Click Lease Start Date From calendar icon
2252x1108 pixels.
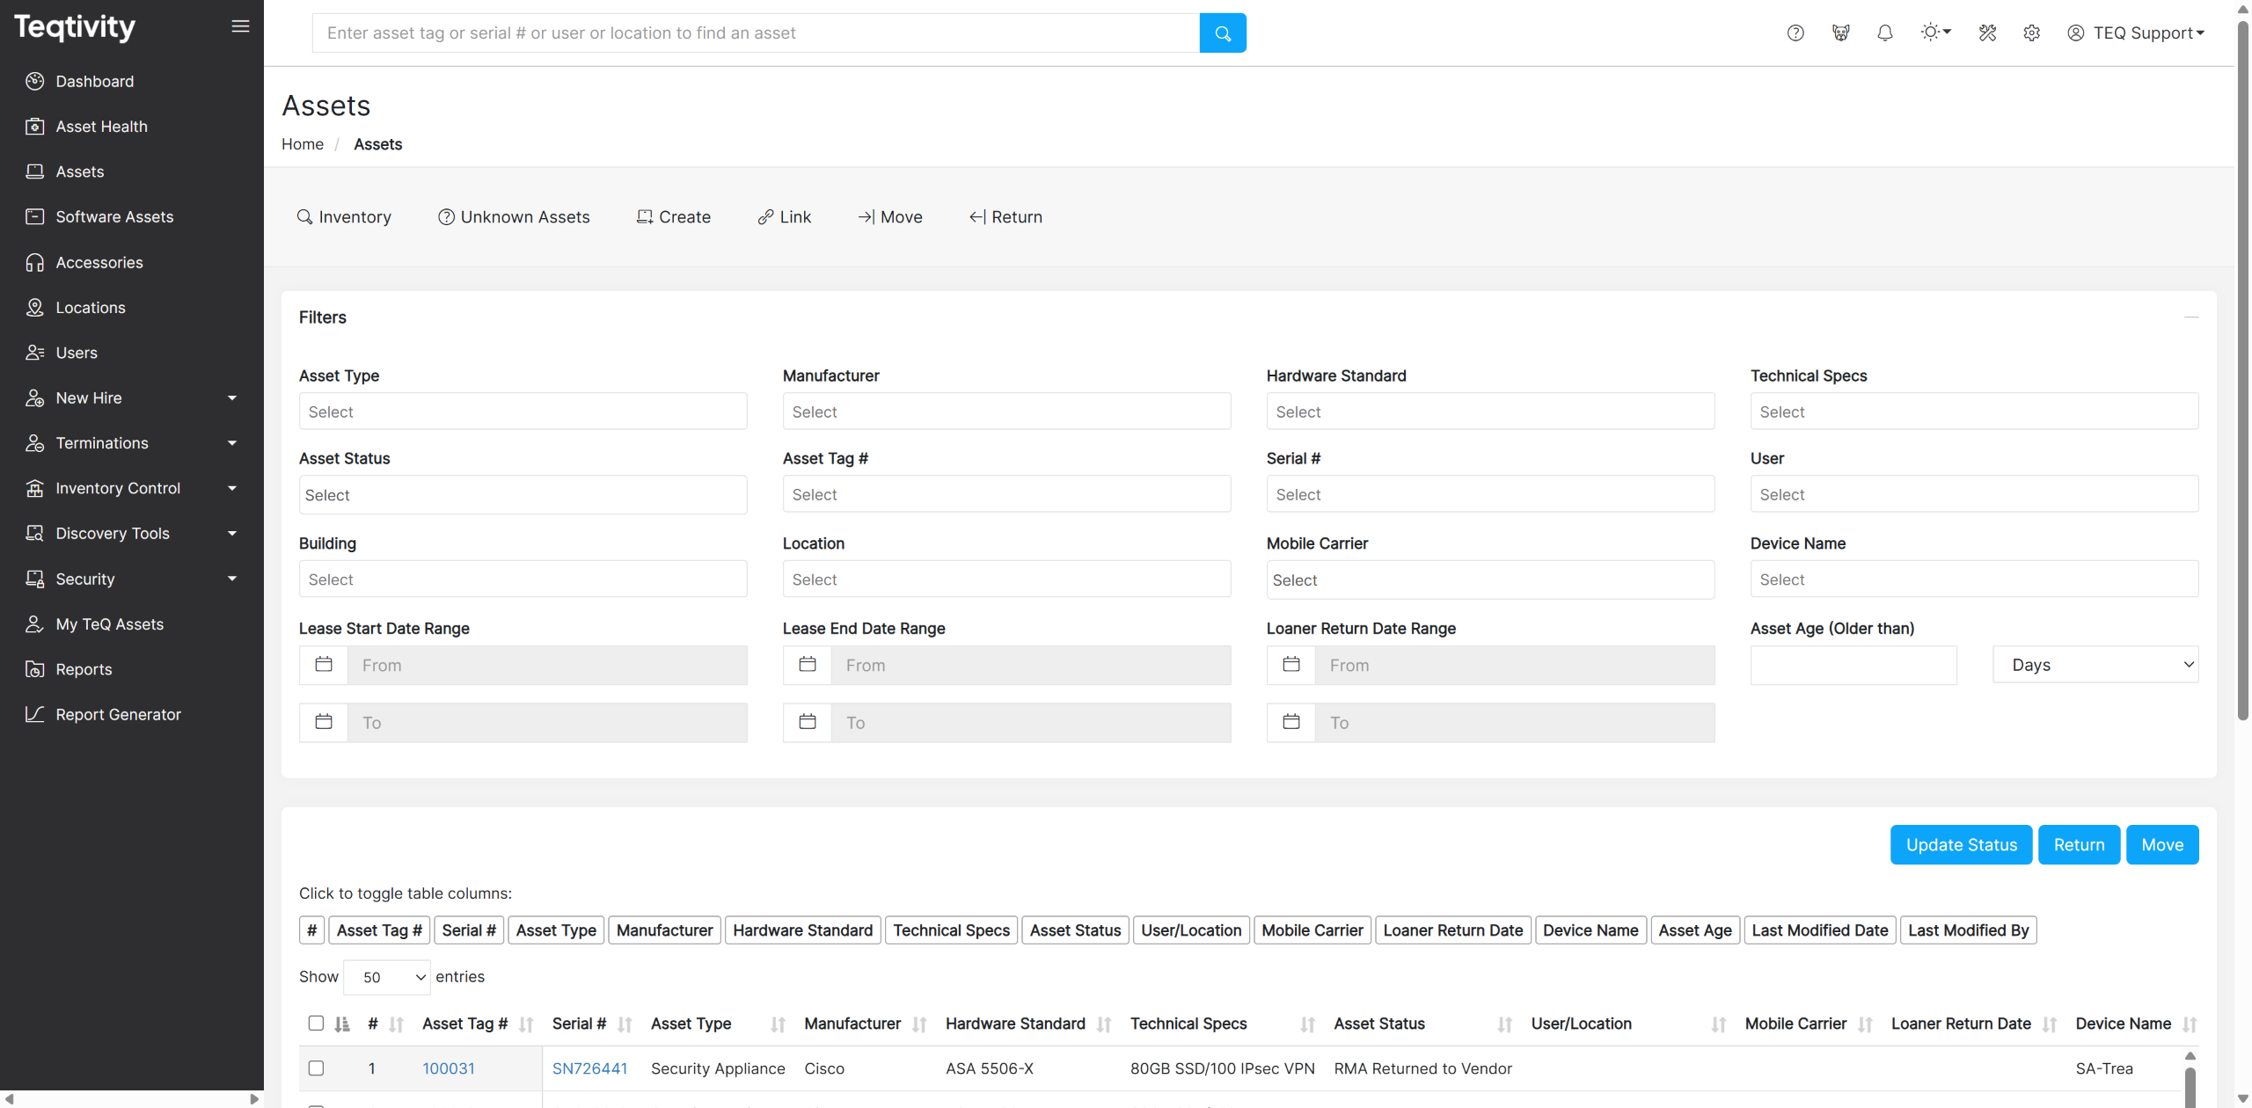coord(324,665)
